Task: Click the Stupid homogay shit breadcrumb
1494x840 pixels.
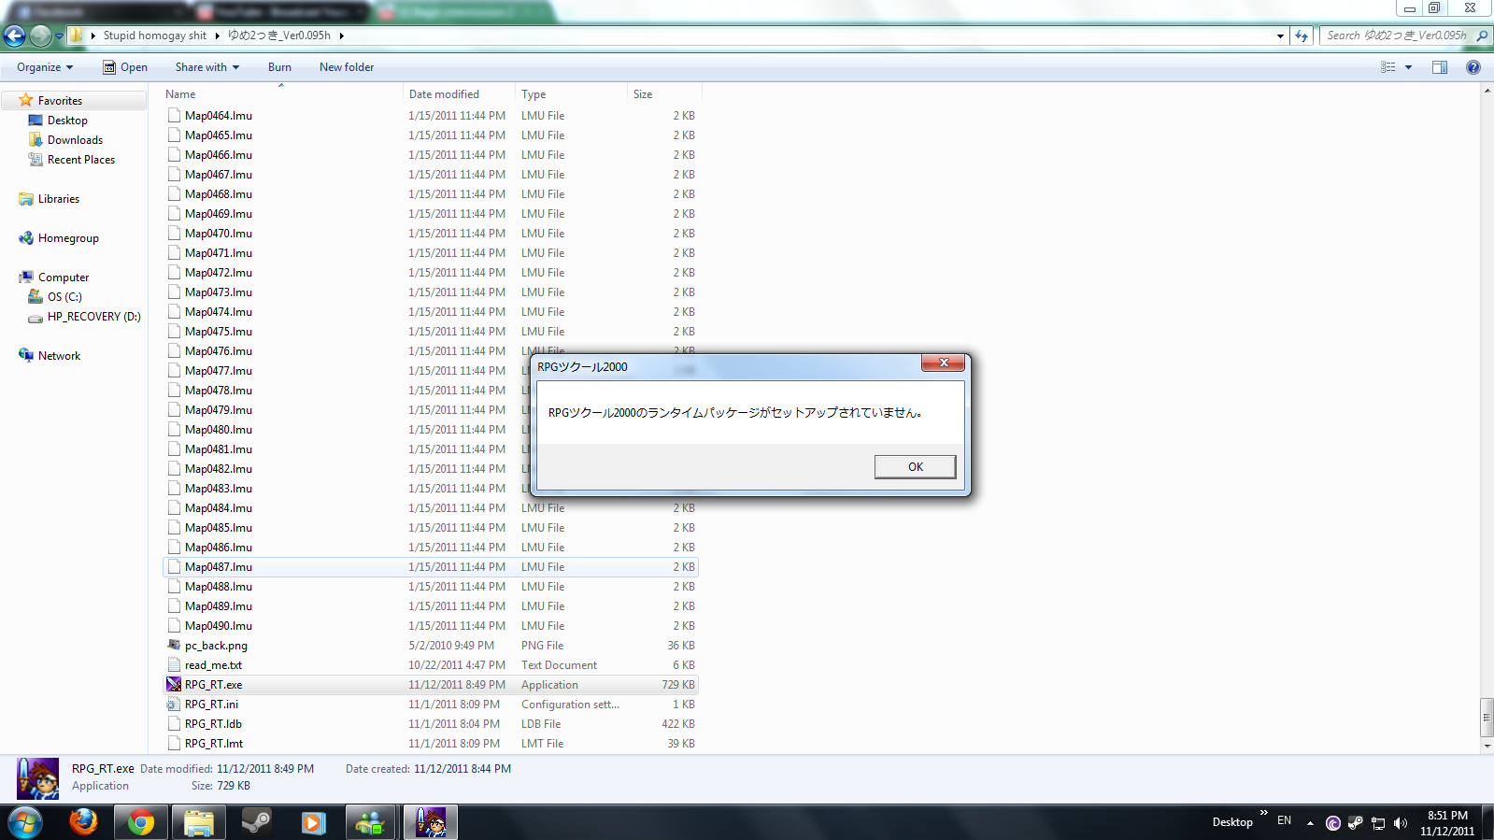Action: coord(154,36)
